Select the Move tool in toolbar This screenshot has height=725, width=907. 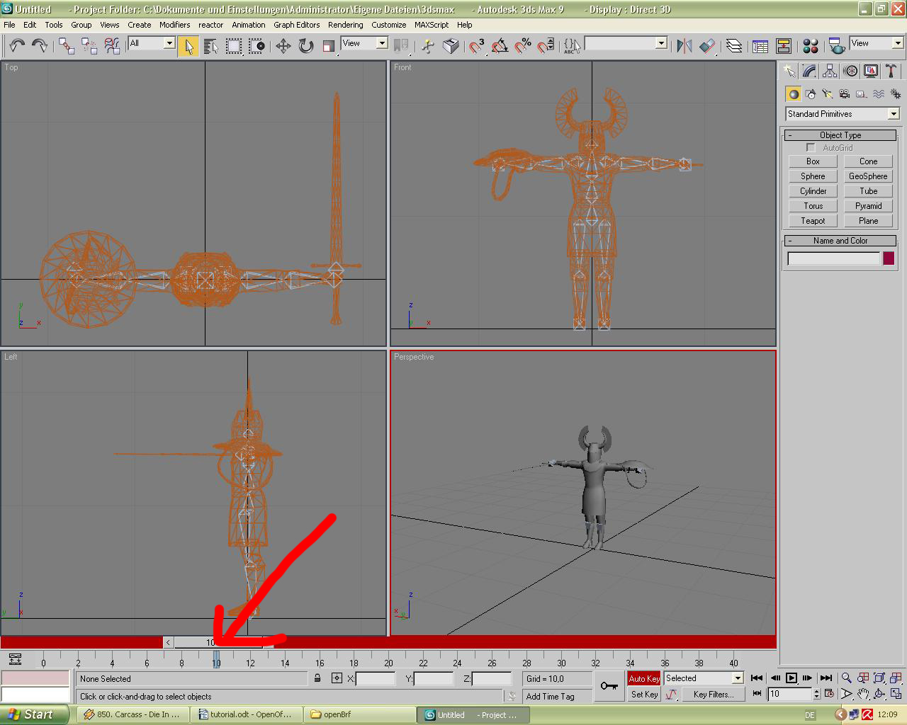coord(283,46)
